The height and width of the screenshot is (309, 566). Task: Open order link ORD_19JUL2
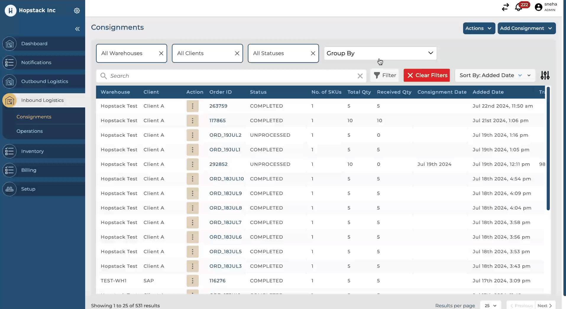[x=225, y=135]
